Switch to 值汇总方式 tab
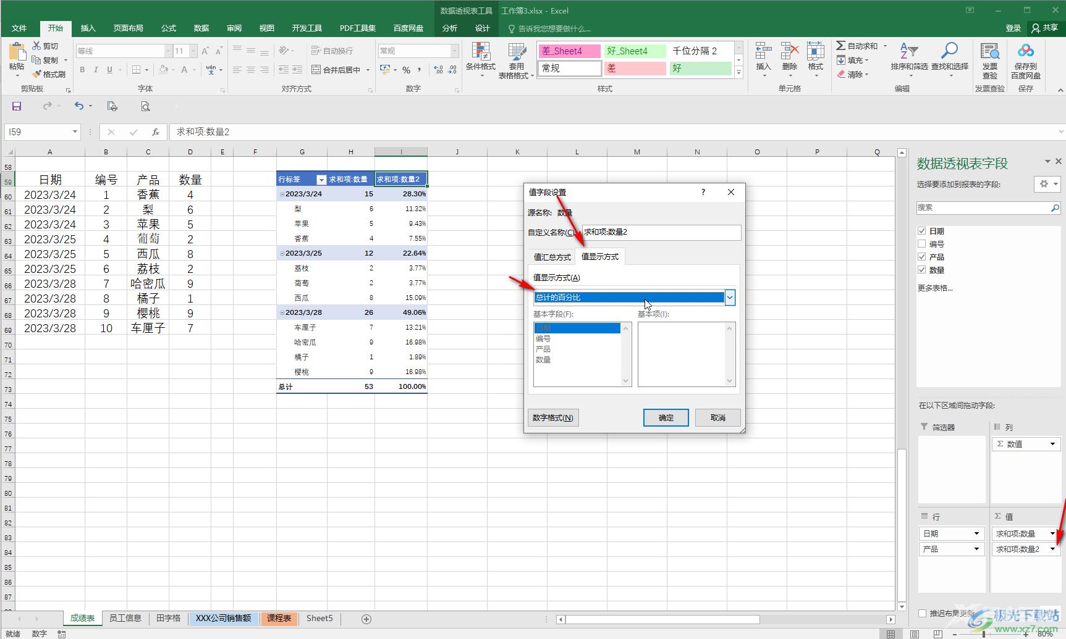 pos(552,257)
